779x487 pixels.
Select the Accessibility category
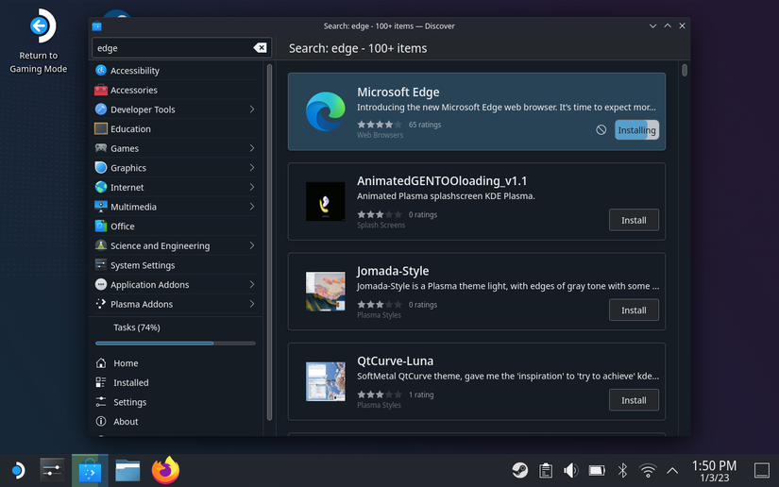point(134,71)
